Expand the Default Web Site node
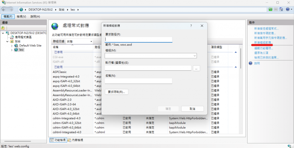 (x=11, y=46)
